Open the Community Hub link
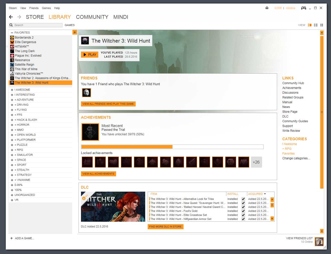Viewport: 331px width, 254px height. (x=293, y=83)
